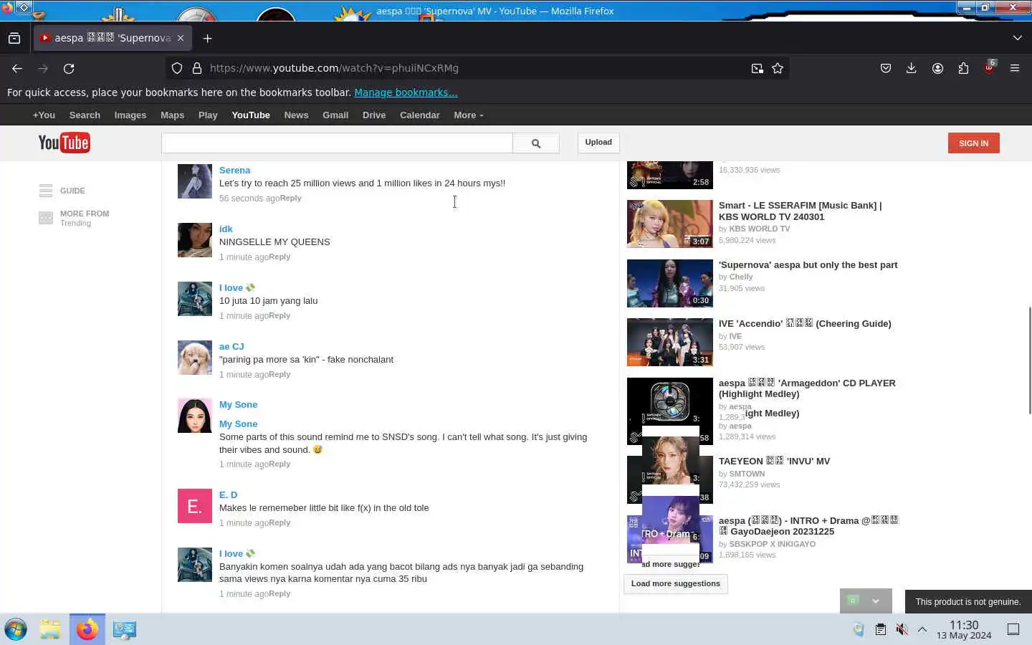The image size is (1032, 645).
Task: Select Images in the Google bar
Action: [x=130, y=115]
